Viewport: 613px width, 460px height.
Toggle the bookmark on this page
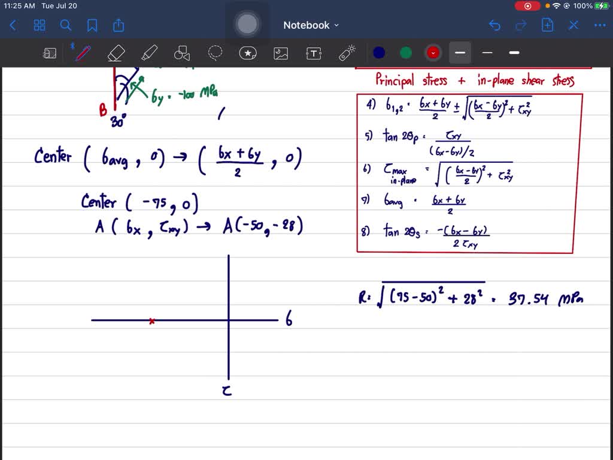pyautogui.click(x=92, y=25)
